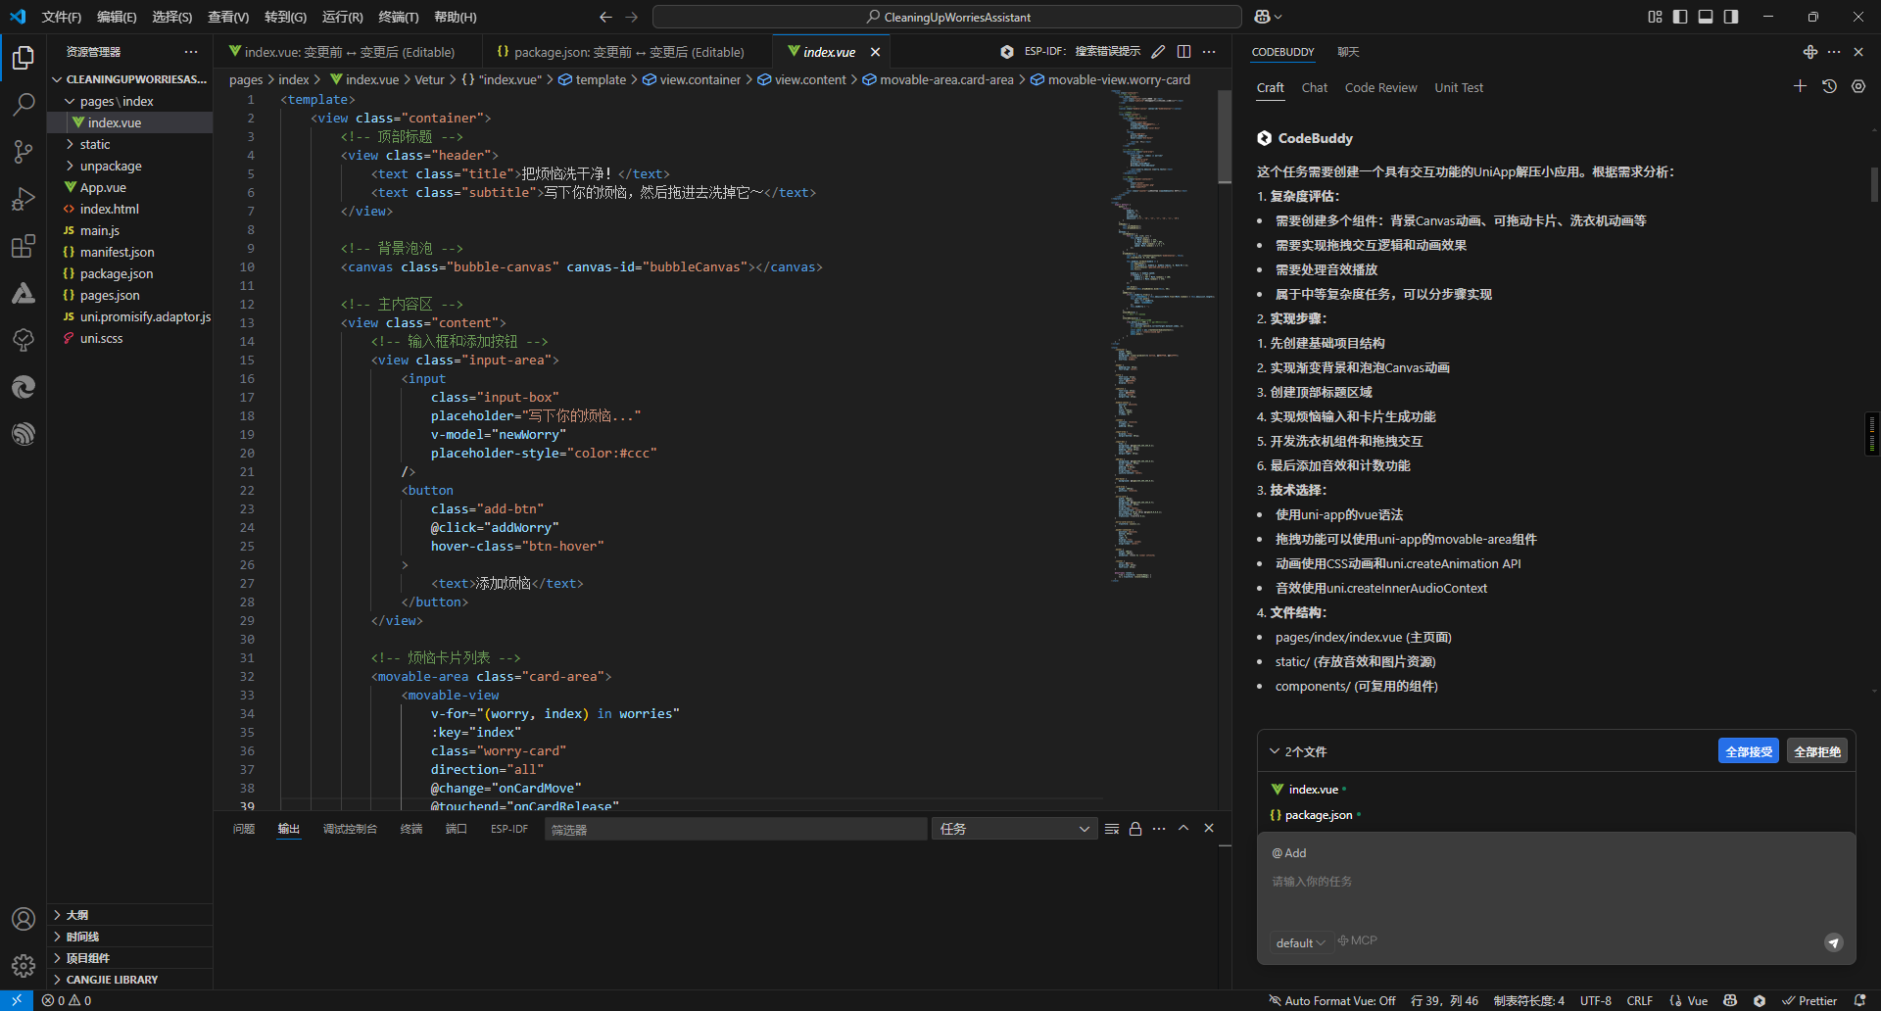Click the Copilot icon in title bar
Image resolution: width=1881 pixels, height=1011 pixels.
point(1268,17)
